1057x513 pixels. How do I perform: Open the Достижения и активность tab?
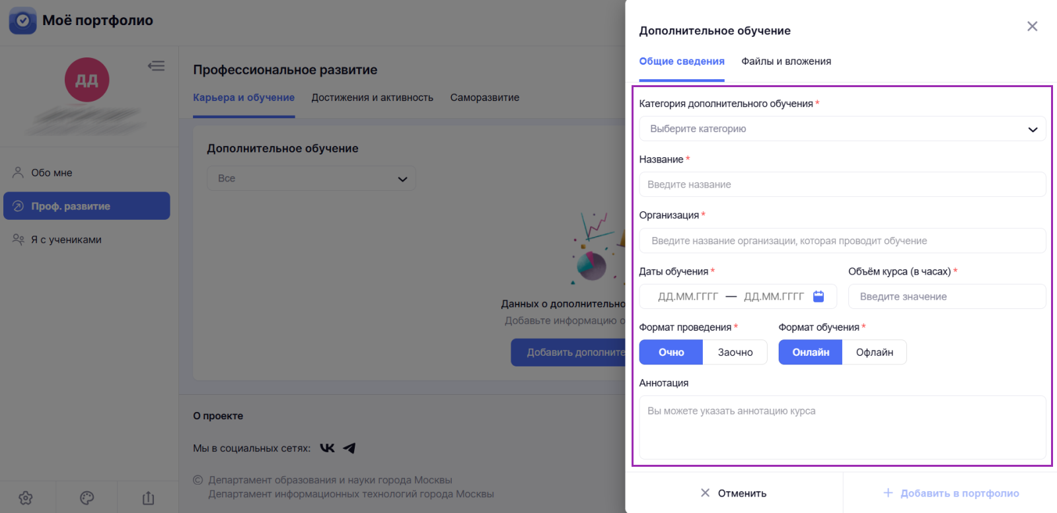373,98
